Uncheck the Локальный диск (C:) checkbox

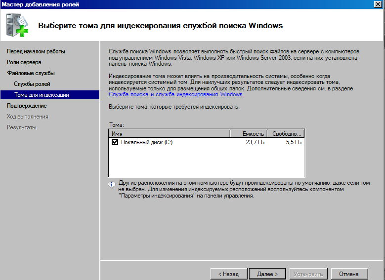tap(115, 142)
